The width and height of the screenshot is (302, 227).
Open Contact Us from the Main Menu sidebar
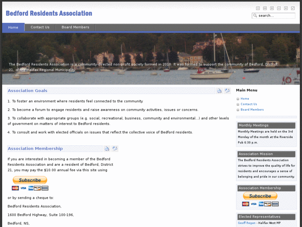coord(249,104)
